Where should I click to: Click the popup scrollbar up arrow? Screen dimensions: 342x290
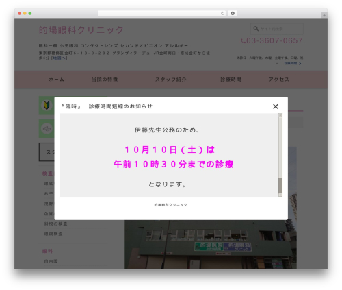click(x=280, y=115)
